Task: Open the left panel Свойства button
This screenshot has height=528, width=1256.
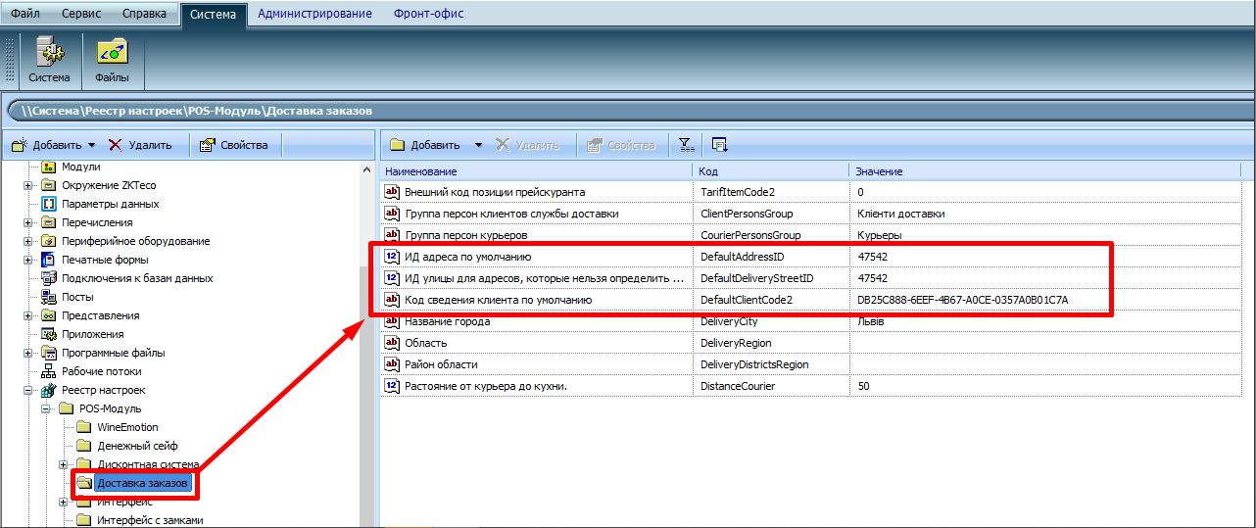Action: click(x=233, y=145)
